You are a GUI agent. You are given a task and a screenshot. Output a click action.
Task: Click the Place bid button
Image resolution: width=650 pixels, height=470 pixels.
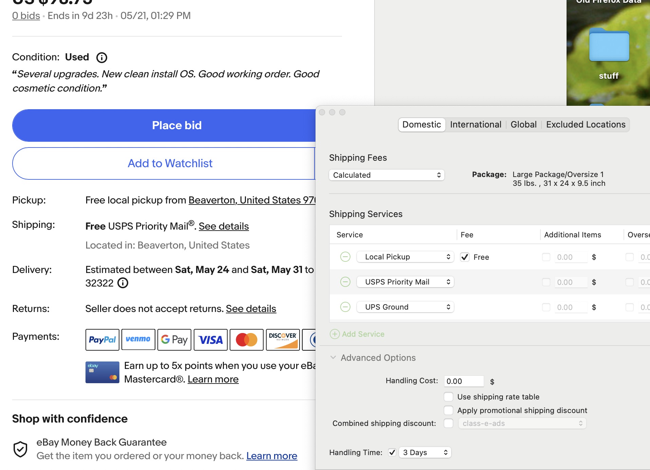pyautogui.click(x=164, y=125)
